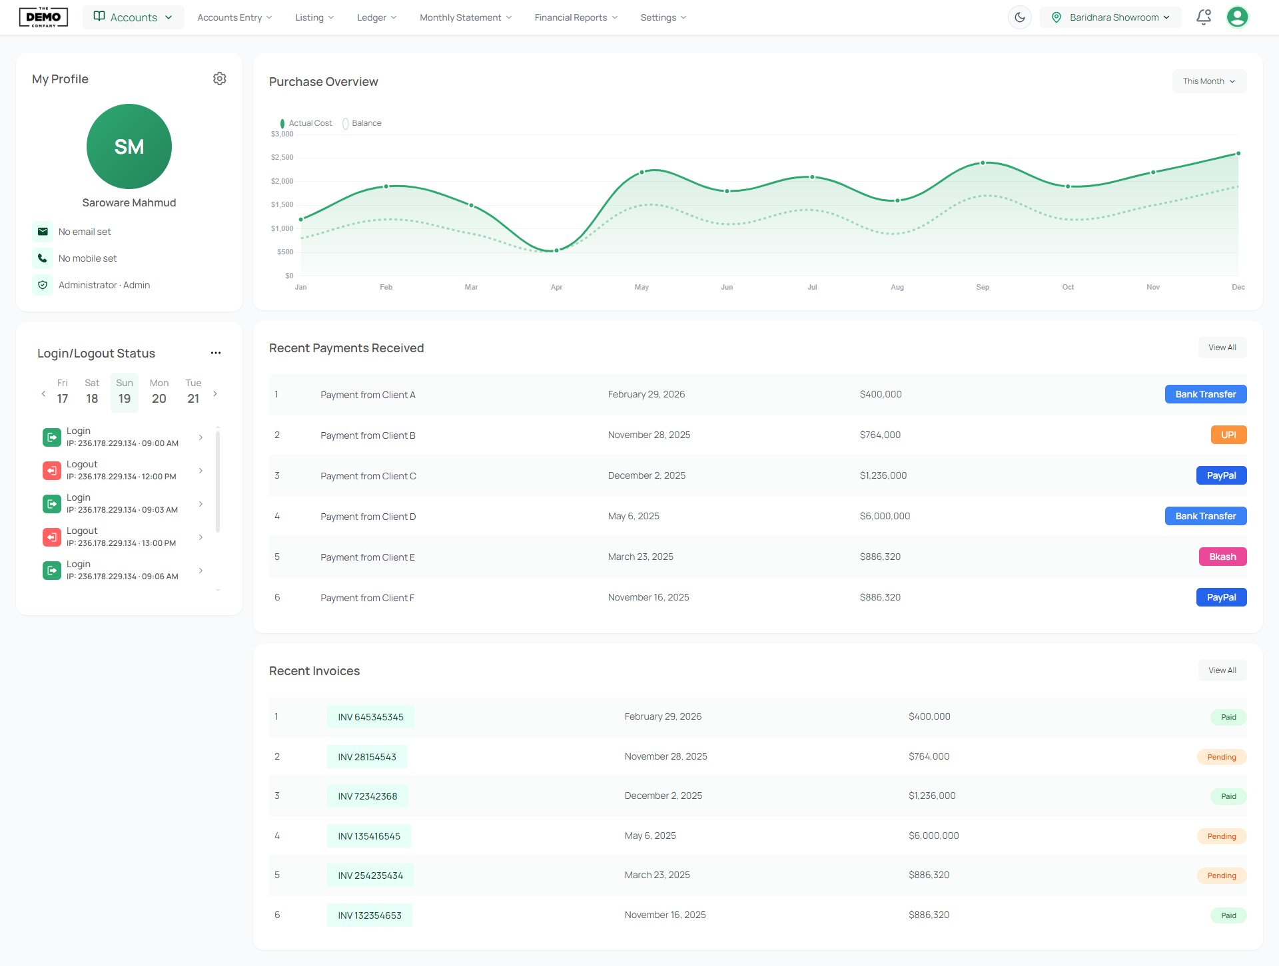View All recent payments received
Image resolution: width=1279 pixels, height=966 pixels.
1222,348
